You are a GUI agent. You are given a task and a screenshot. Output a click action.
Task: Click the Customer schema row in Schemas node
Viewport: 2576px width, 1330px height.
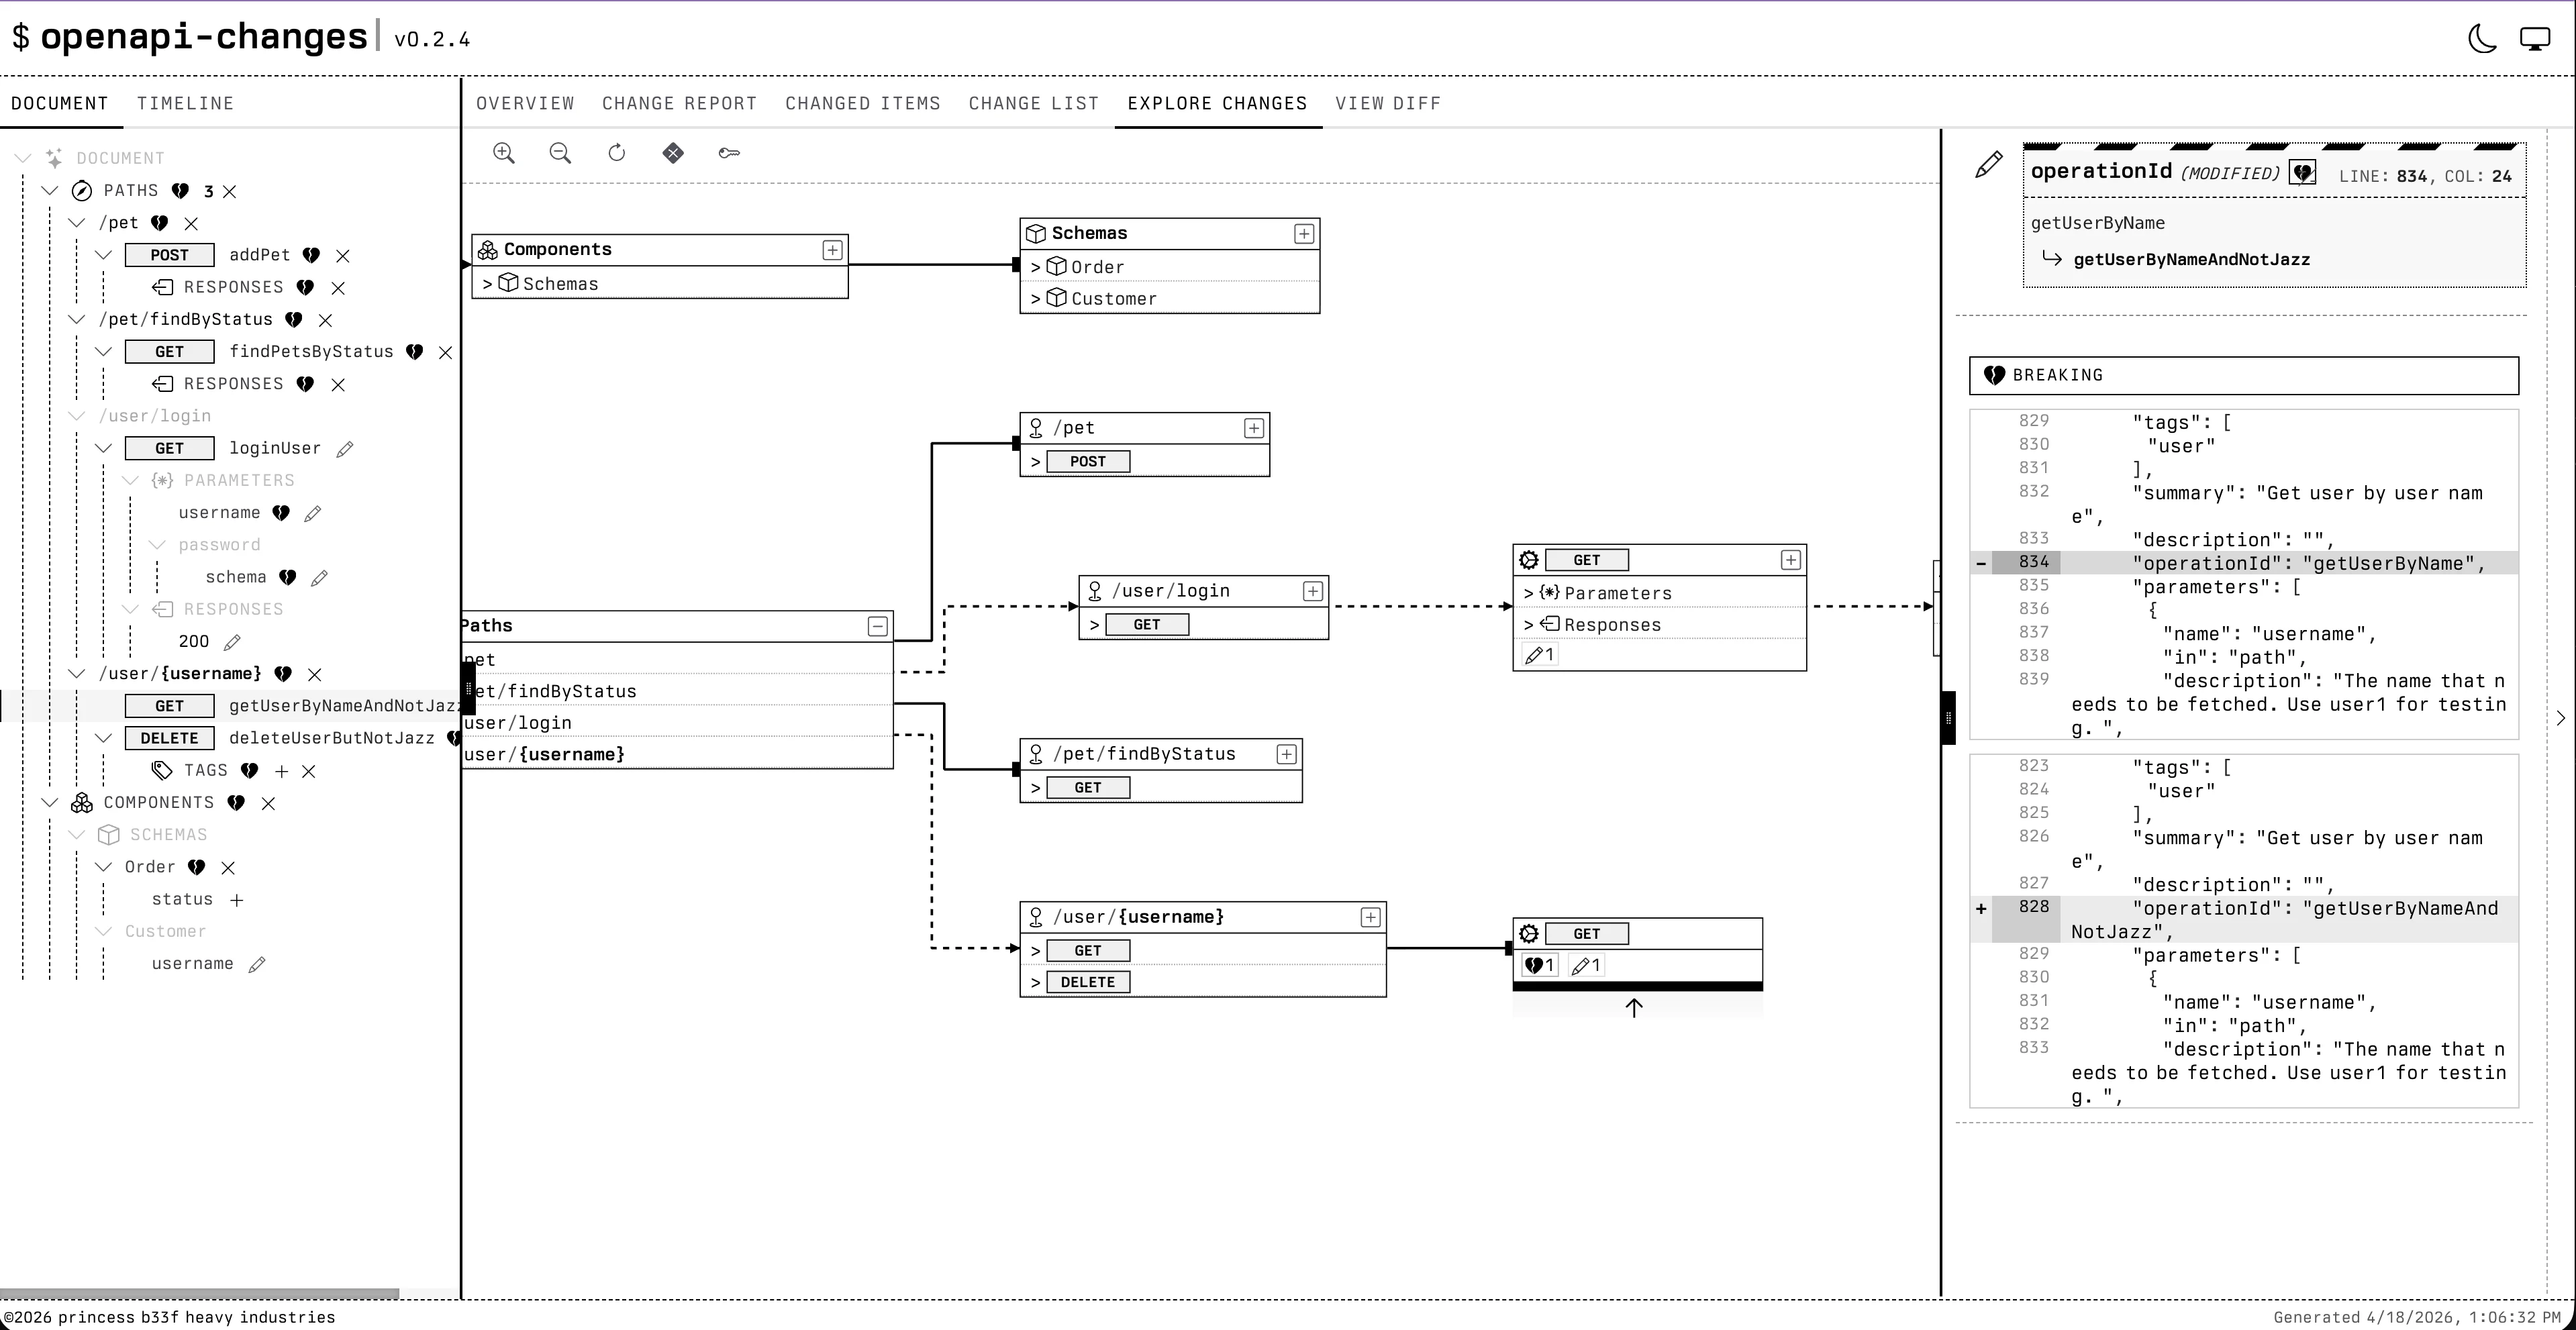tap(1113, 299)
